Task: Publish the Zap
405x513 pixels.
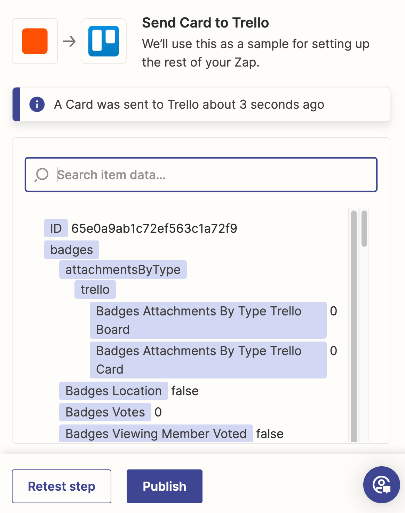Action: pyautogui.click(x=165, y=486)
